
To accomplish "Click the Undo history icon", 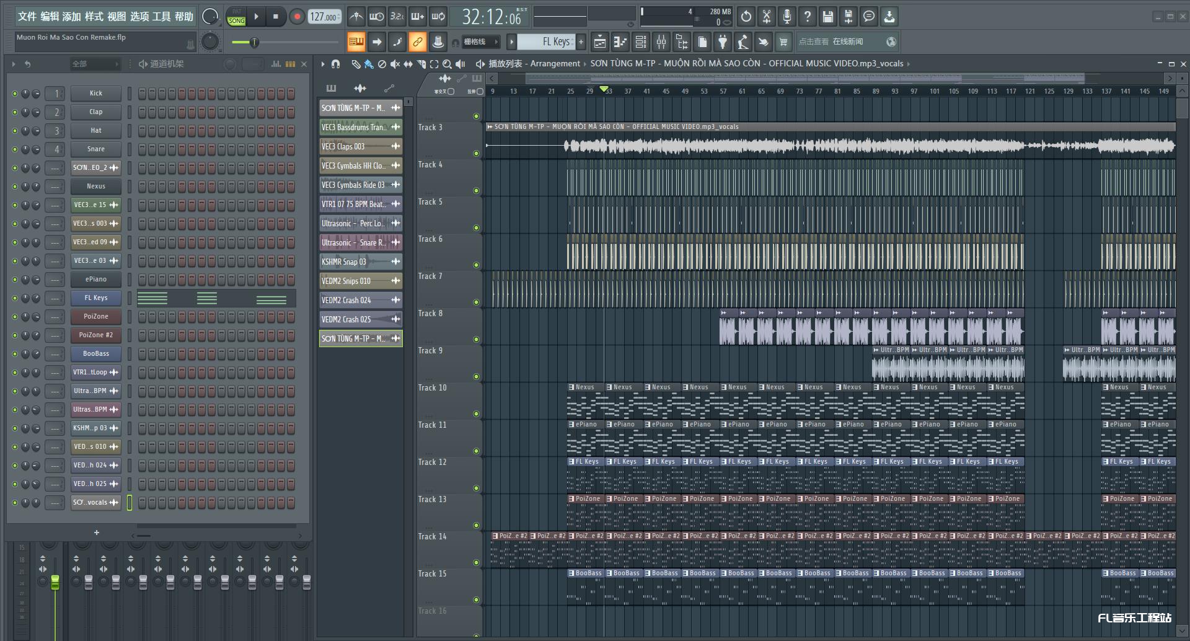I will click(746, 17).
